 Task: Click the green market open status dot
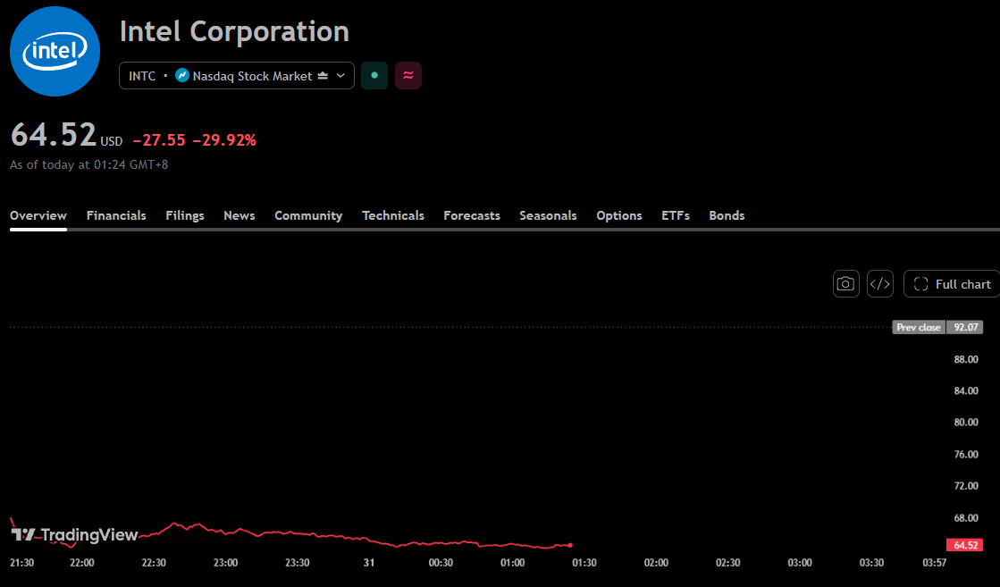coord(374,75)
